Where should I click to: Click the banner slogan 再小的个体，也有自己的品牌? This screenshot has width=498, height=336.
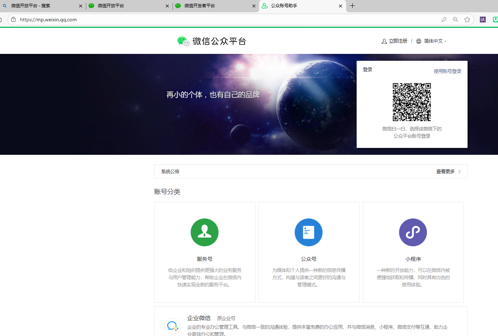213,95
